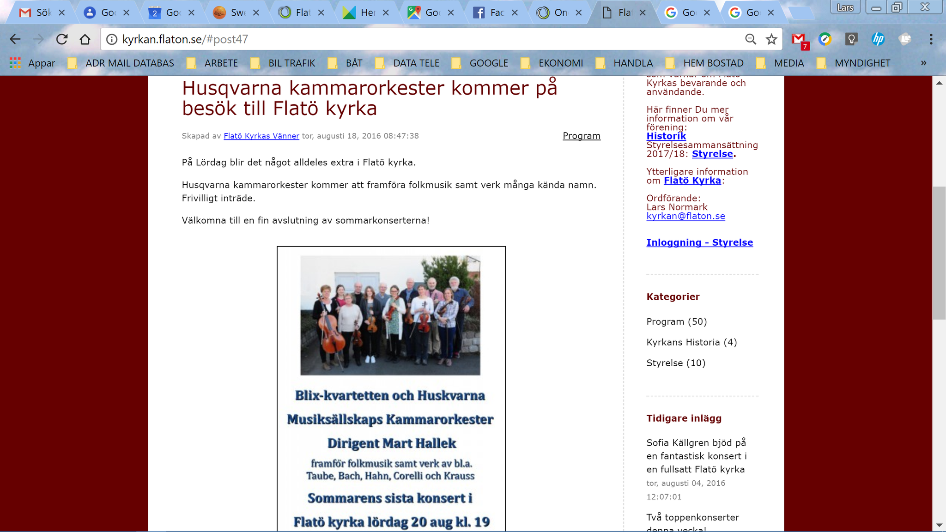This screenshot has width=946, height=532.
Task: Open the Två toppenkonserter earlier post
Action: tap(692, 521)
